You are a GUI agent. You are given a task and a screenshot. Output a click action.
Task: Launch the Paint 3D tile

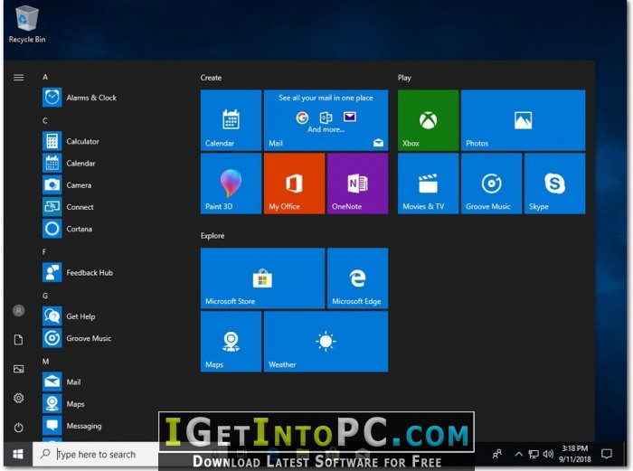(231, 184)
